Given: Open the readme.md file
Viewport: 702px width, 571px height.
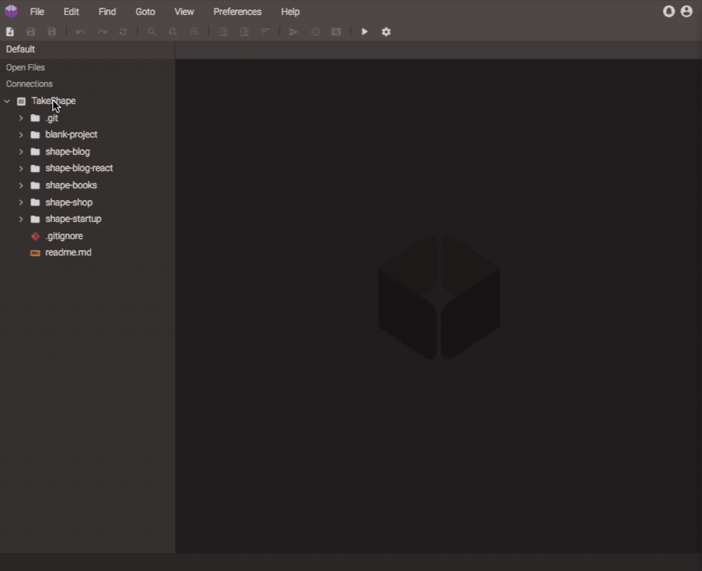Looking at the screenshot, I should click(x=68, y=252).
